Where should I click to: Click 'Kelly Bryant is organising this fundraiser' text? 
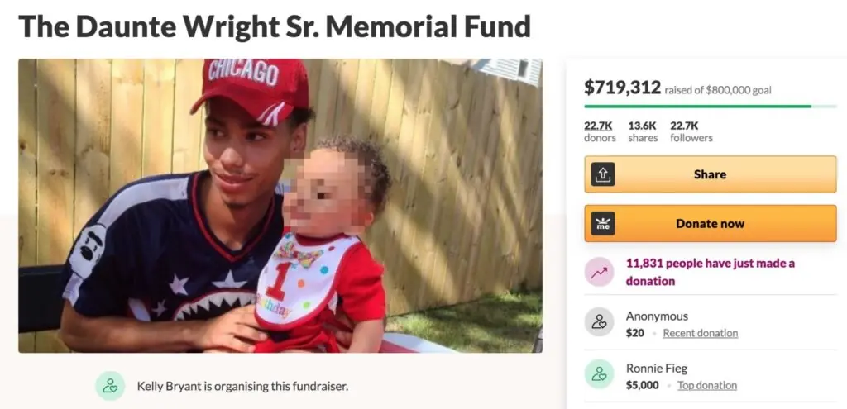pyautogui.click(x=242, y=386)
